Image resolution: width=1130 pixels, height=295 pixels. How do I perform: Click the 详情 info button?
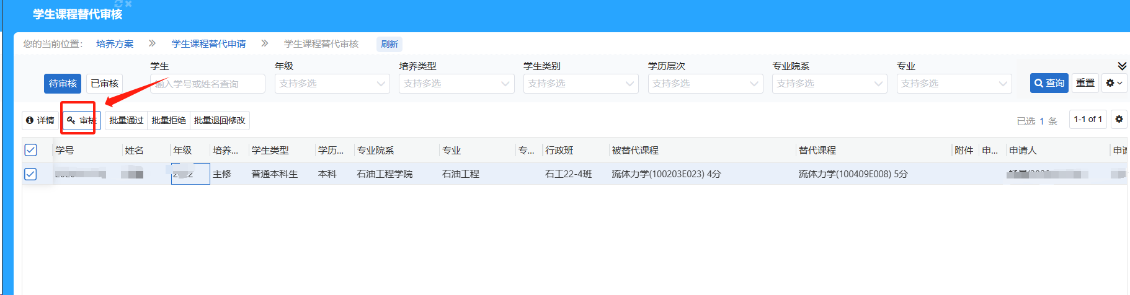tap(40, 120)
